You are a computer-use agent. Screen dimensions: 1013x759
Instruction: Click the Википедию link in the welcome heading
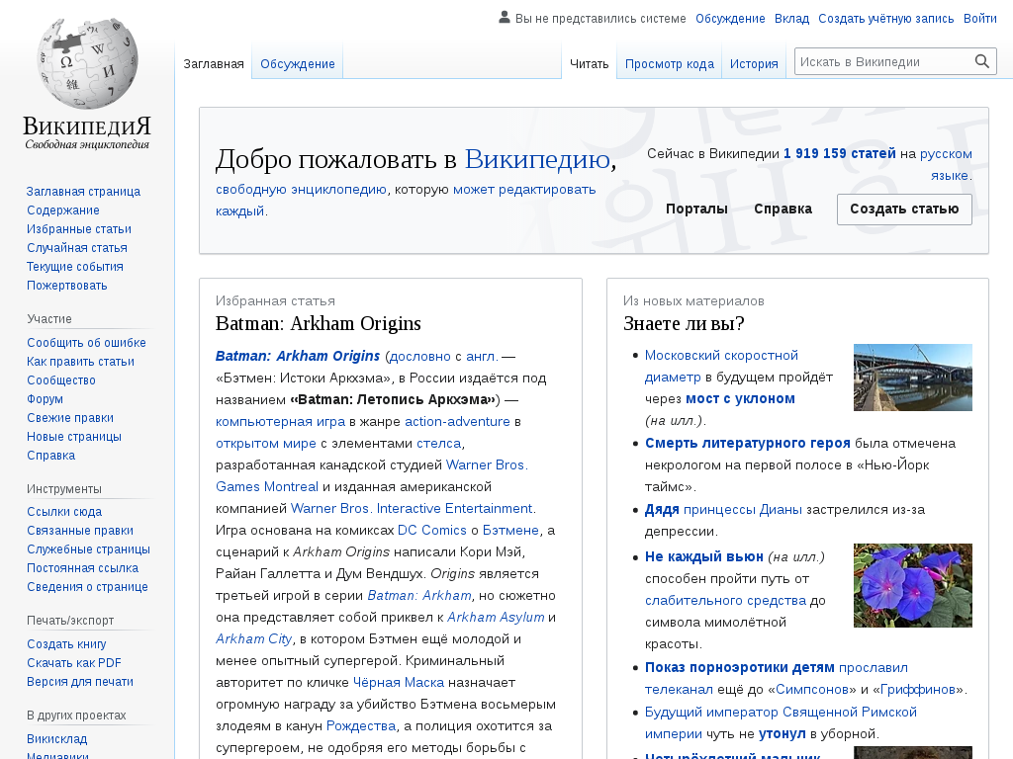point(537,159)
